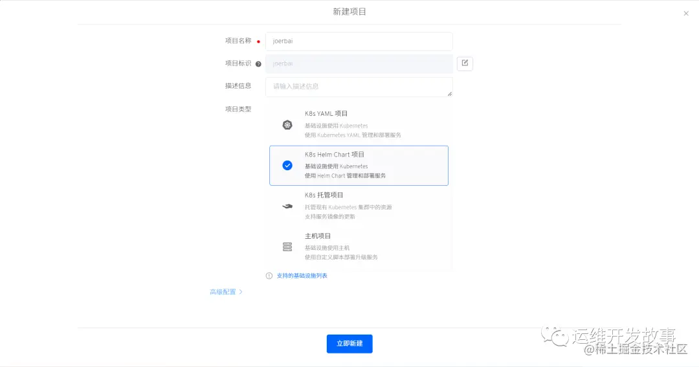Click text 支持服务镜像的更新

(x=330, y=217)
